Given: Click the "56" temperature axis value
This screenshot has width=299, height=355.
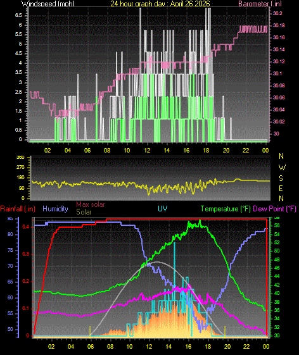Looking at the screenshot, I should (277, 226).
